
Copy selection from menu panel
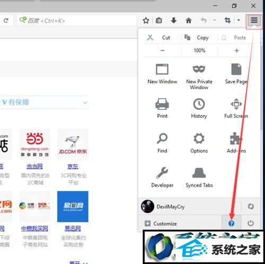pyautogui.click(x=200, y=38)
